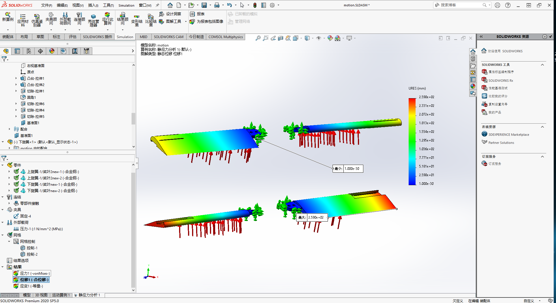Click the 新算例 (New Study) icon
The image size is (556, 303).
[8, 18]
